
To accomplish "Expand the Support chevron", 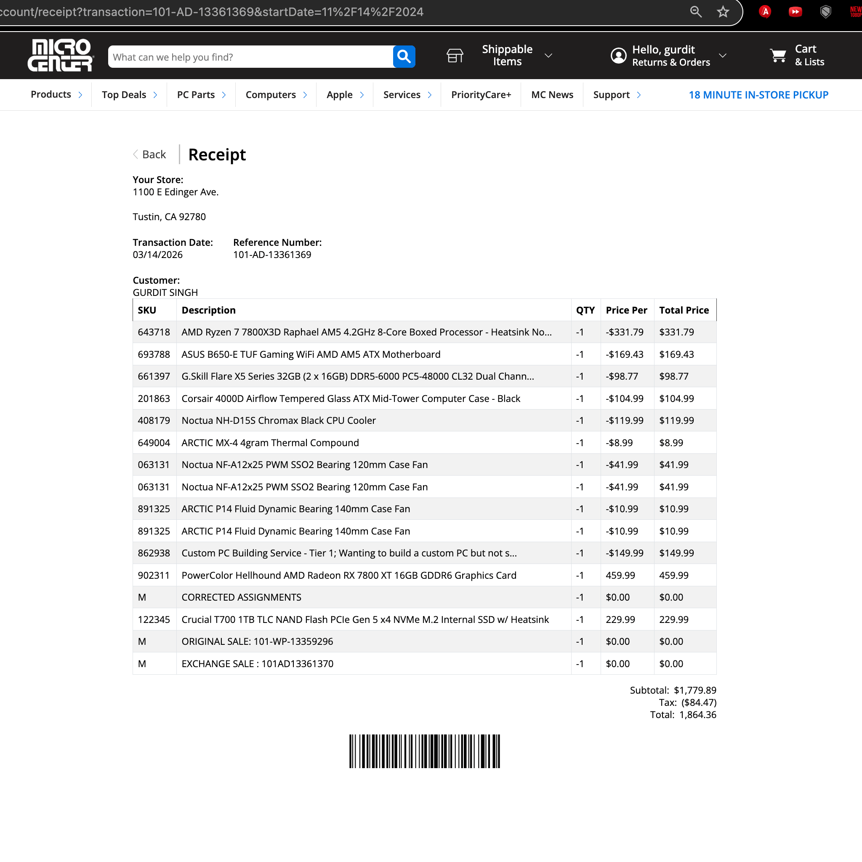I will [639, 95].
